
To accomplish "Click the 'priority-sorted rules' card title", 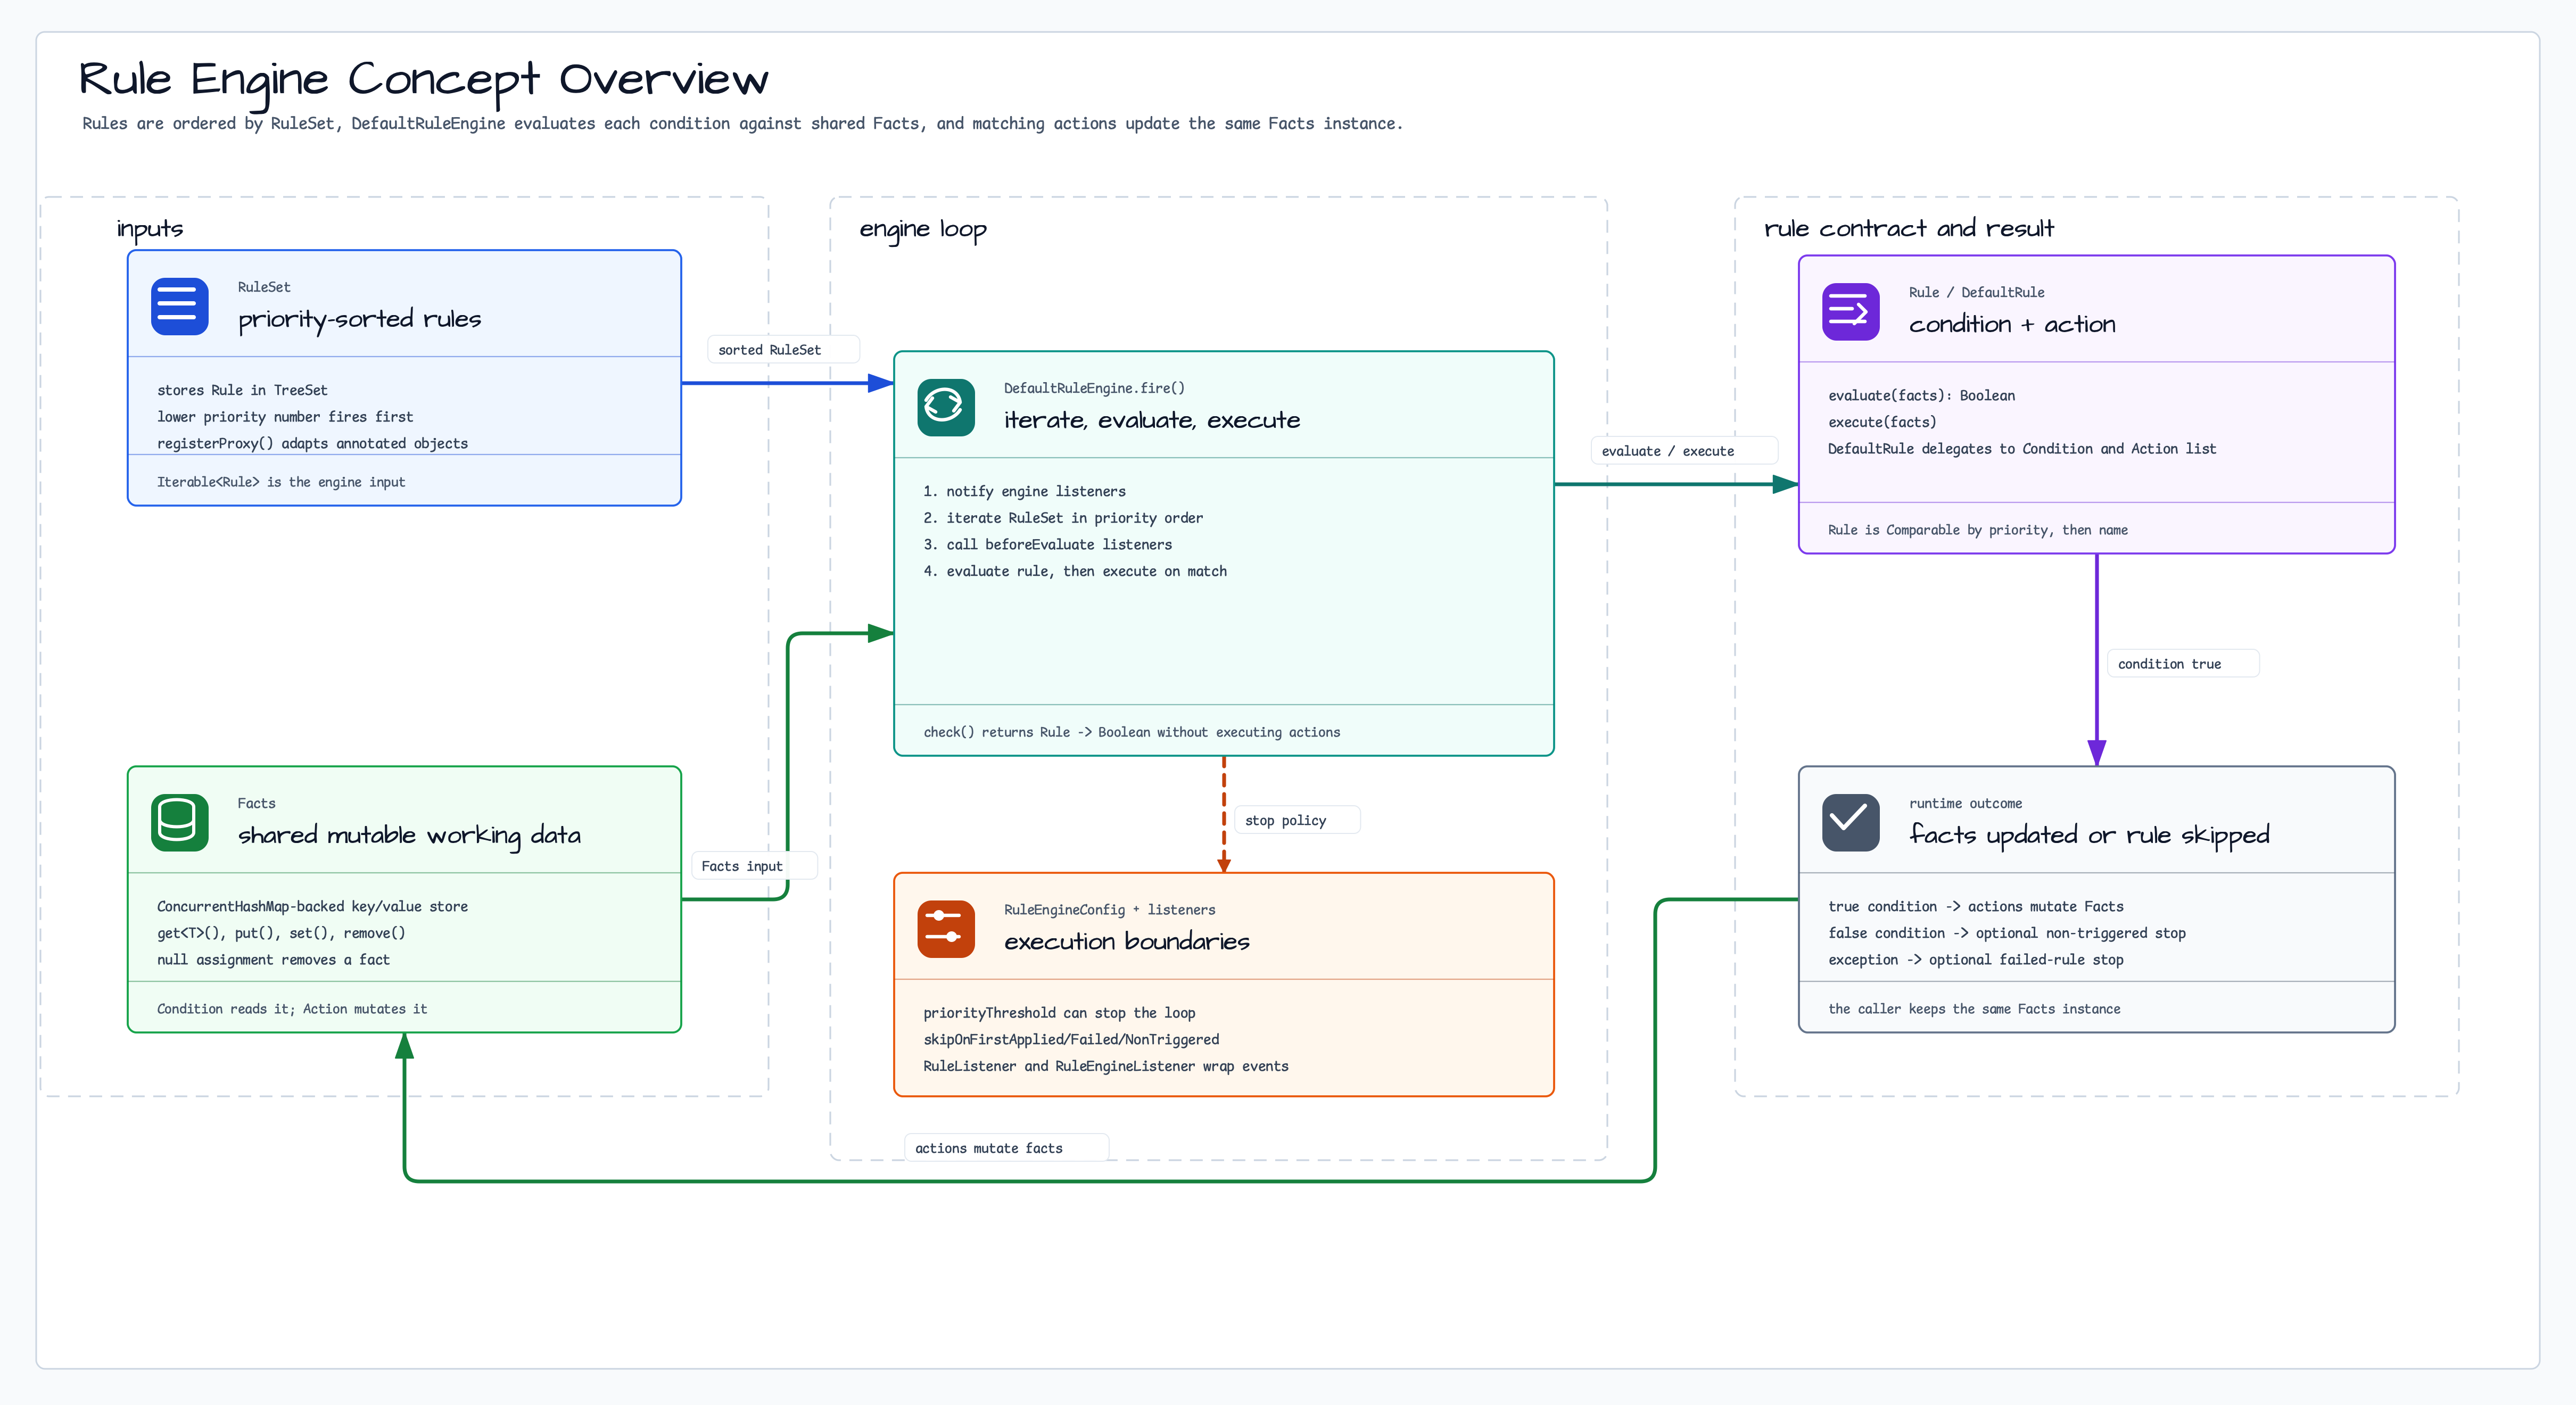I will point(360,319).
